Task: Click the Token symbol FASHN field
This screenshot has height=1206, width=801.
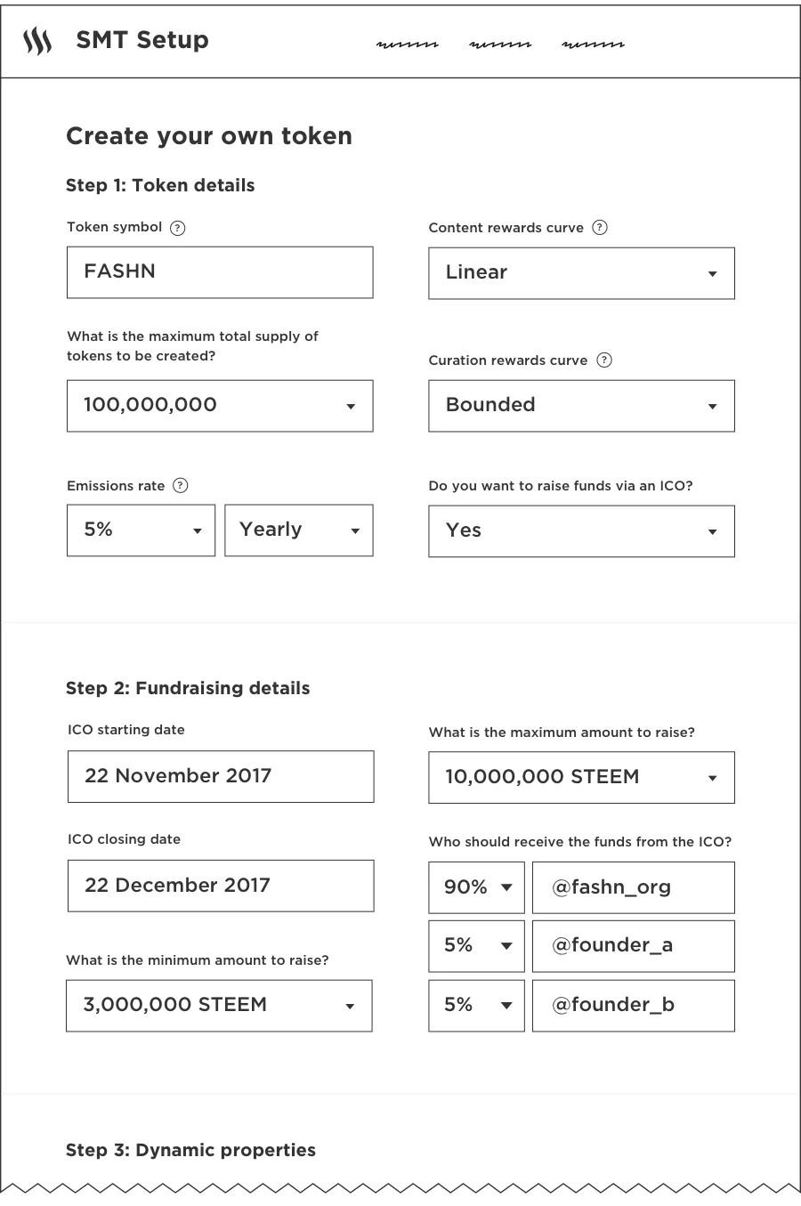Action: point(220,272)
